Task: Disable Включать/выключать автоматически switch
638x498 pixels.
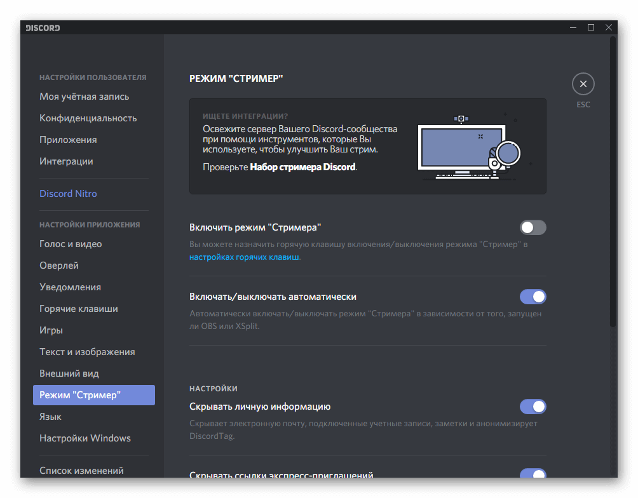Action: [533, 297]
